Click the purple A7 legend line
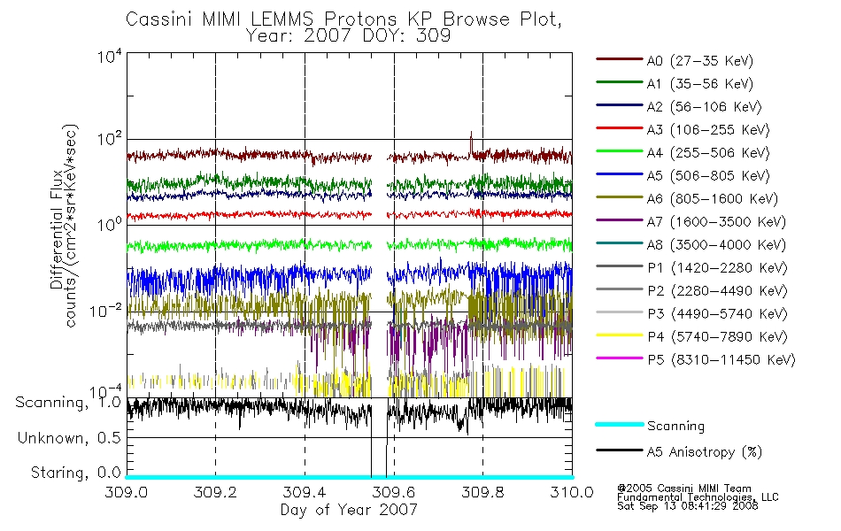The image size is (841, 531). pyautogui.click(x=620, y=219)
